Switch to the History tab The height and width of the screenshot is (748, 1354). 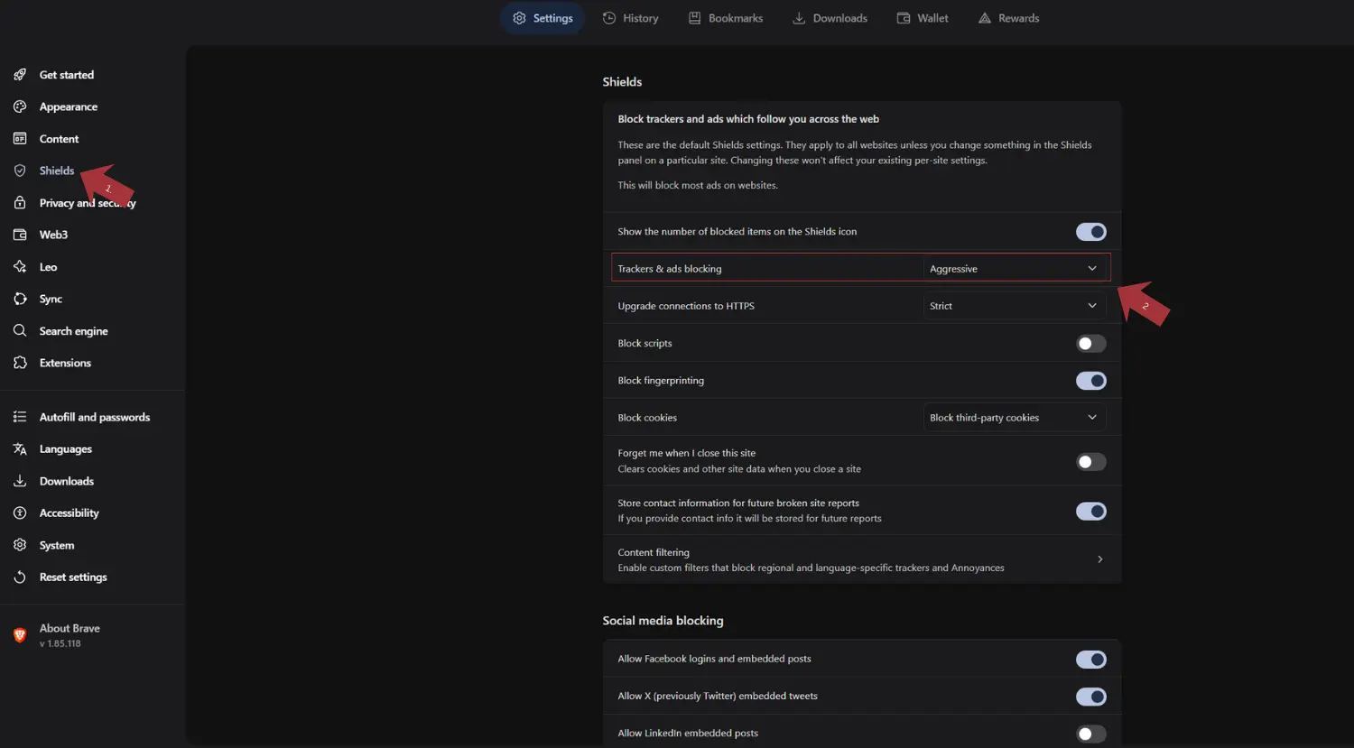(630, 18)
